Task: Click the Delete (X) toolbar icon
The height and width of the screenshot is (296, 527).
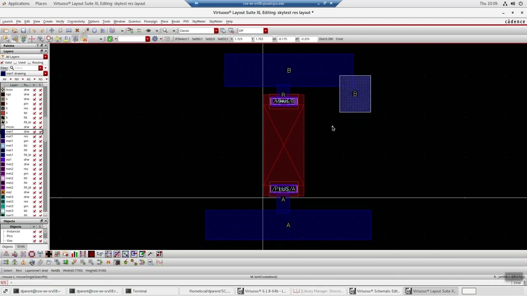Action: [77, 31]
